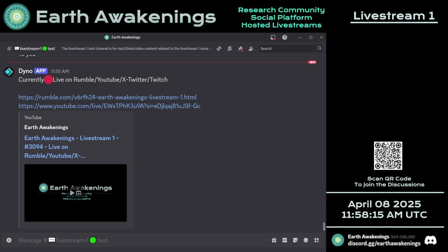
Task: Click the small mandala logo beside discord invite
Action: point(338,240)
